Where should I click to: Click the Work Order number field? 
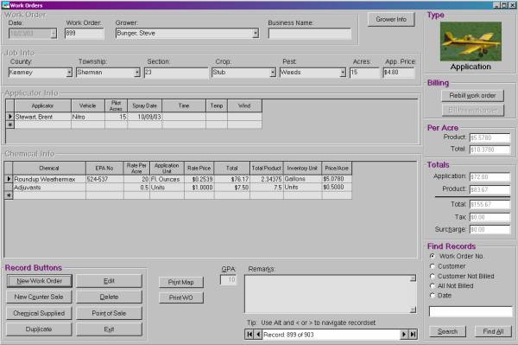tap(85, 33)
